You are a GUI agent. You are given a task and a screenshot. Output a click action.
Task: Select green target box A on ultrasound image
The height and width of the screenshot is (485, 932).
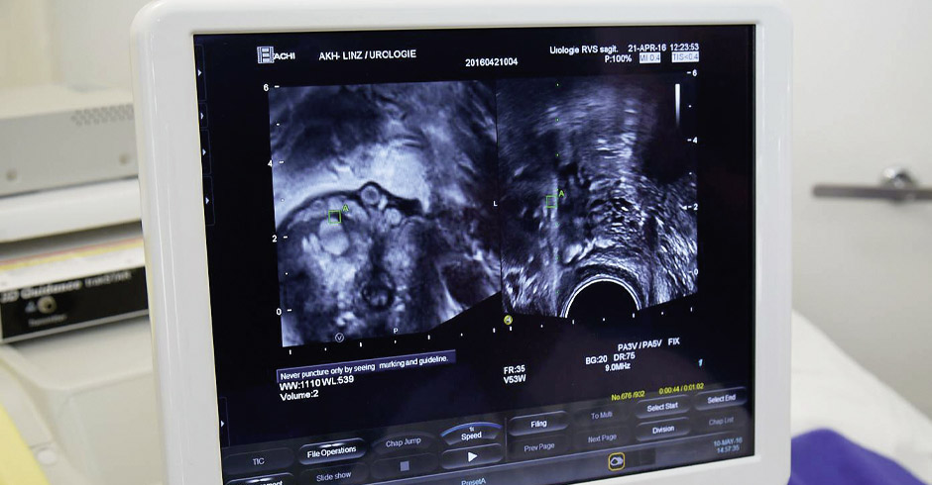tap(551, 201)
